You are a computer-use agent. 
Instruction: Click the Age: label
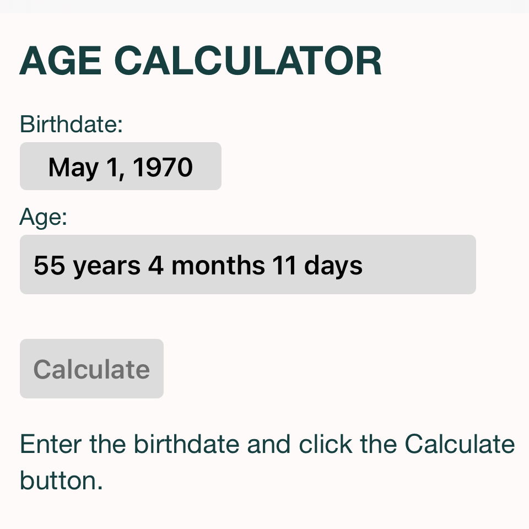pyautogui.click(x=43, y=218)
